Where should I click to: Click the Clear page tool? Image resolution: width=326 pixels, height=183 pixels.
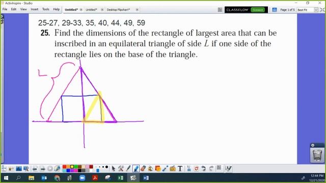pos(189,168)
